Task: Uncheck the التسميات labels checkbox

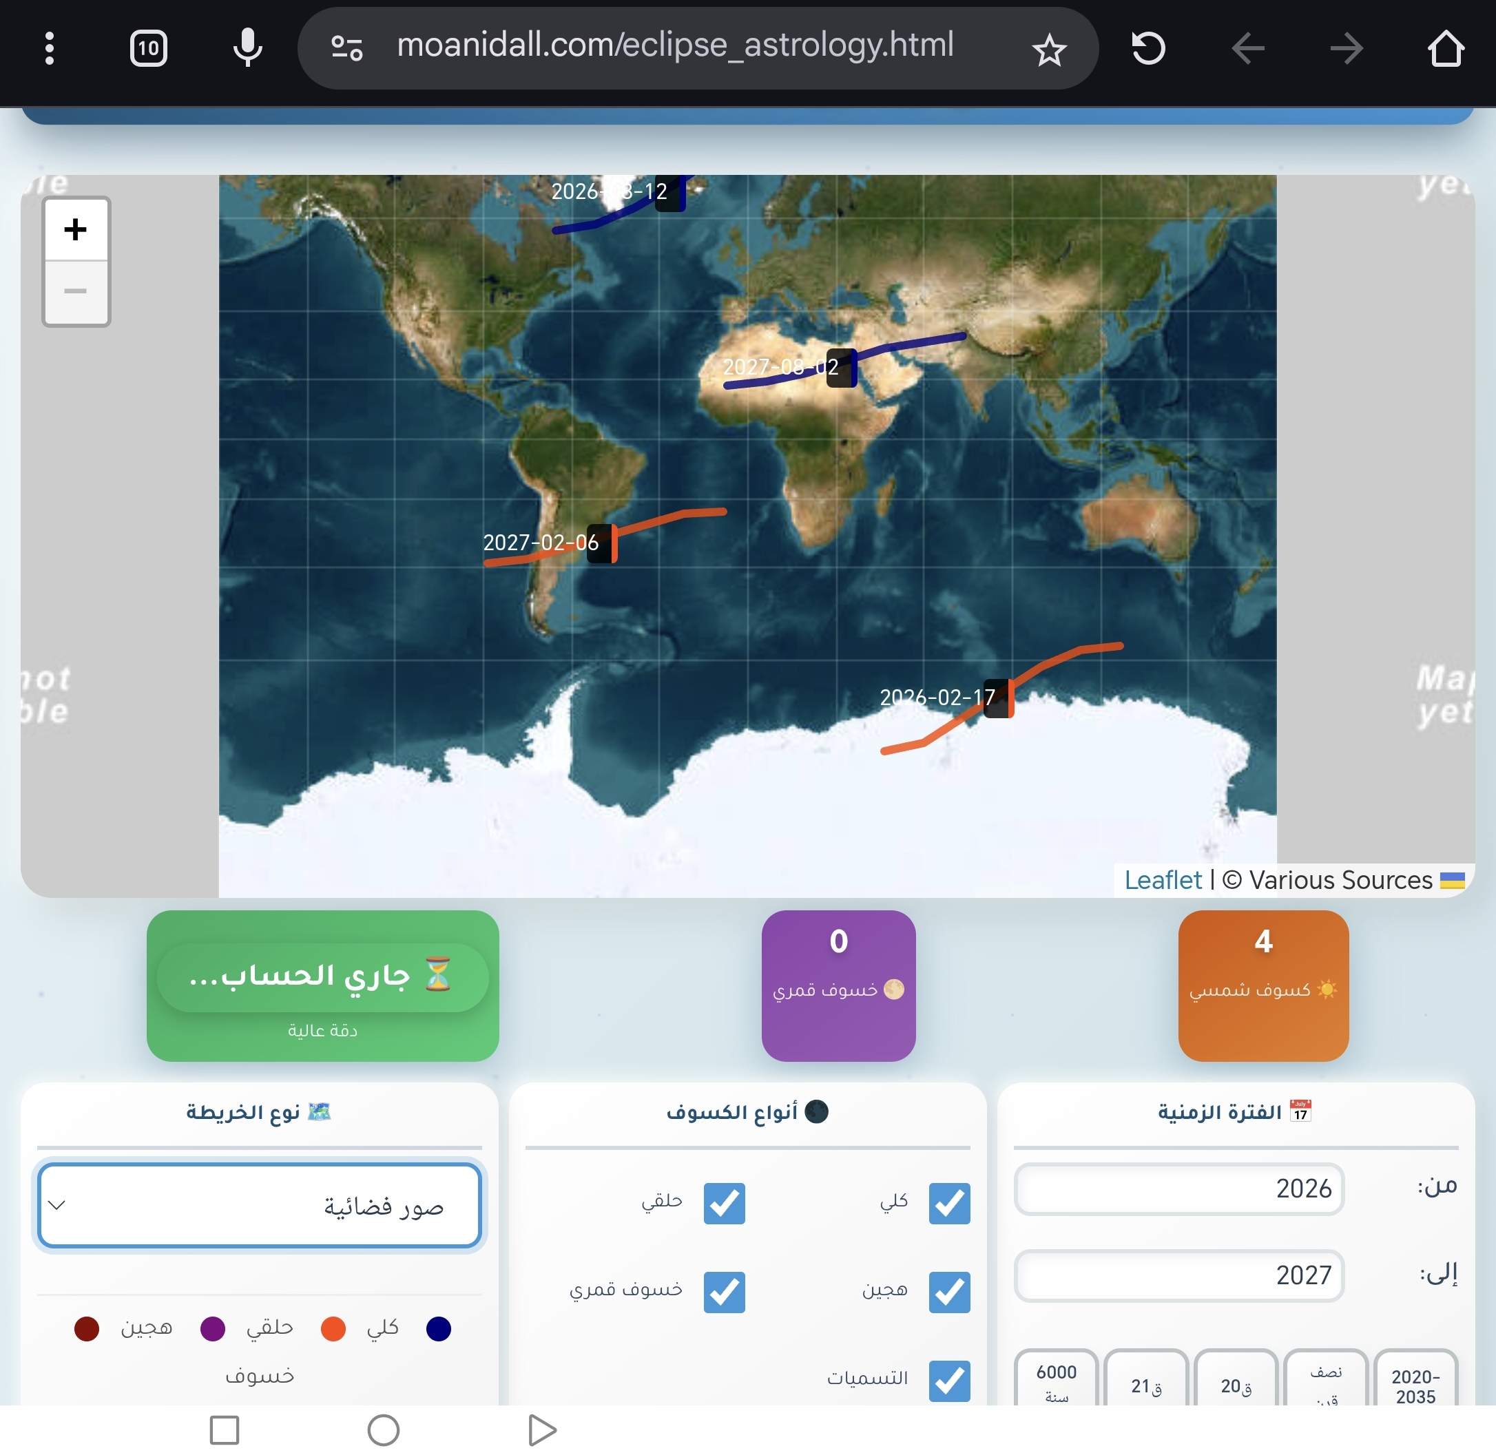Action: click(948, 1381)
